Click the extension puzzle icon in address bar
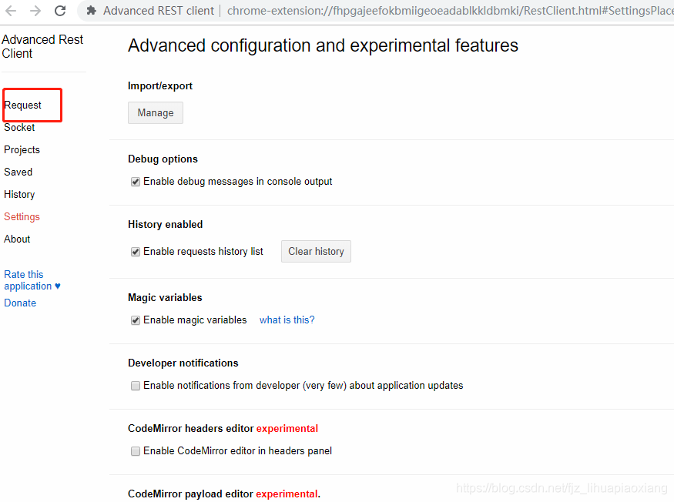The image size is (674, 502). (x=91, y=10)
